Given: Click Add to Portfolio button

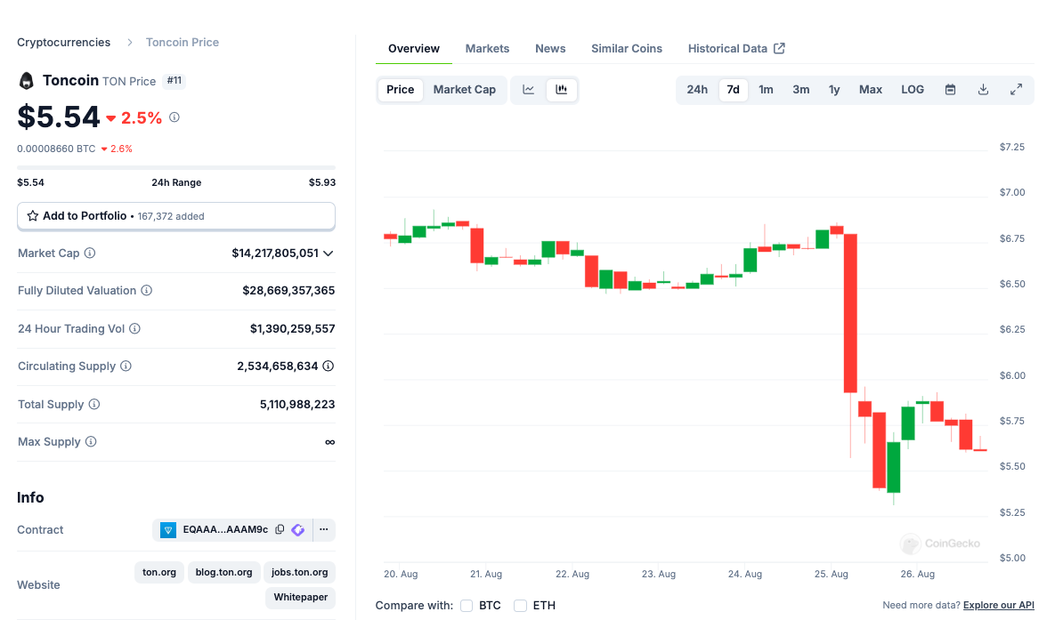Looking at the screenshot, I should (x=176, y=216).
